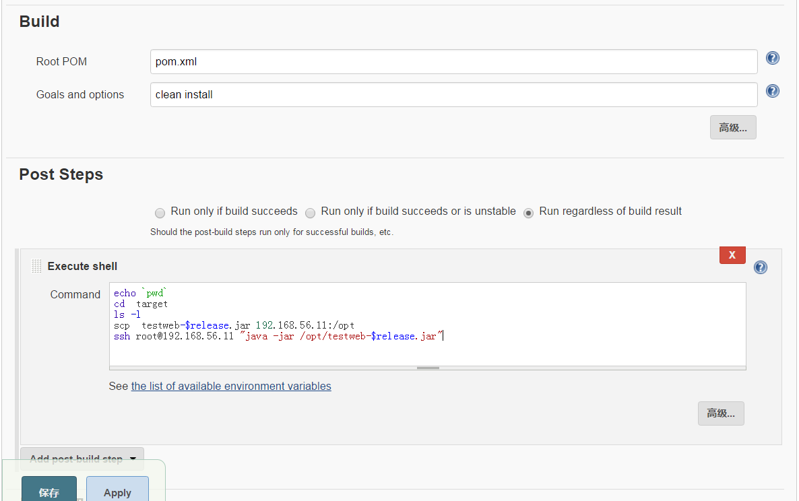Delete the Execute shell build step
Image resolution: width=799 pixels, height=501 pixels.
[x=732, y=255]
